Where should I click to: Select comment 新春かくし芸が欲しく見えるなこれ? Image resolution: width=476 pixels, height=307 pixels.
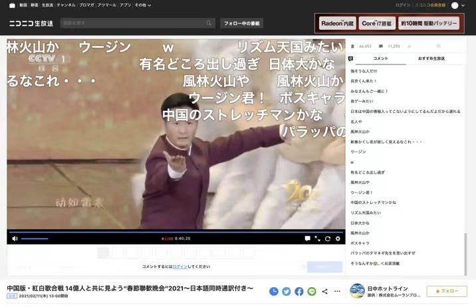point(386,142)
